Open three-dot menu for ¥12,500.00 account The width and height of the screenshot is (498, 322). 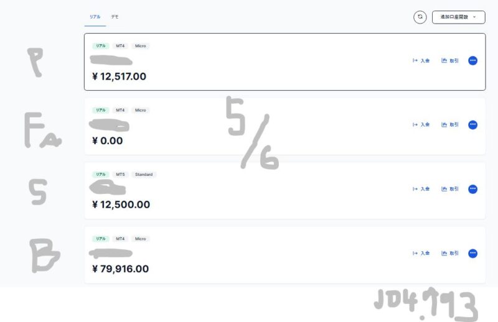[472, 189]
